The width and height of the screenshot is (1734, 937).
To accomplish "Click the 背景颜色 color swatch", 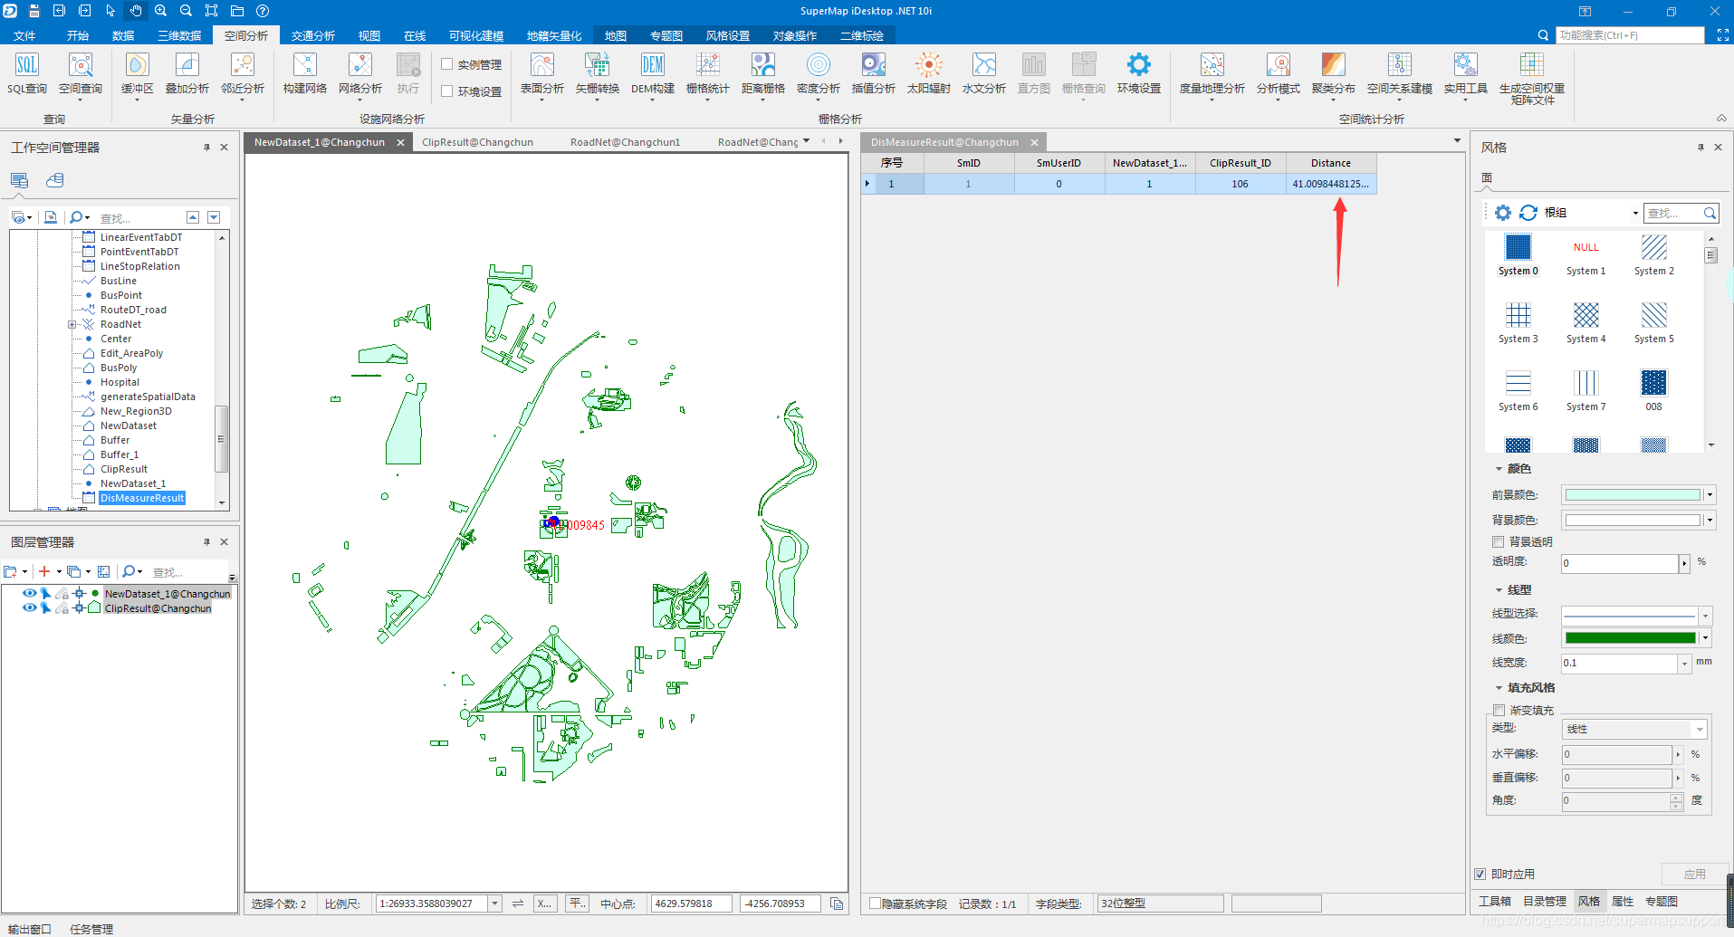I will tap(1633, 521).
